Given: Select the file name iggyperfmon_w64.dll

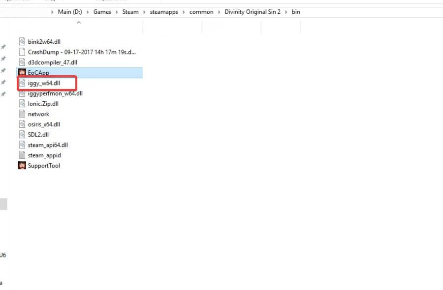Looking at the screenshot, I should 55,93.
